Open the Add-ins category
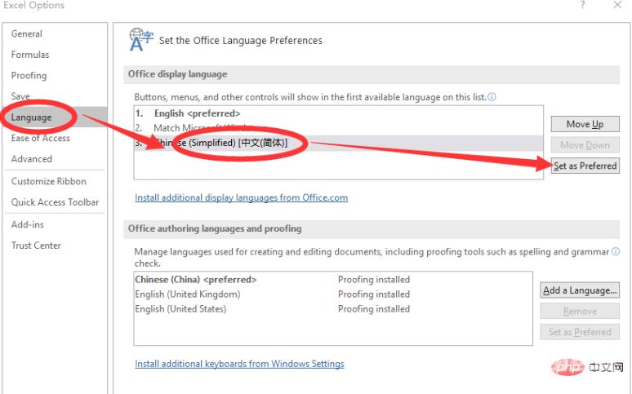This screenshot has height=394, width=632. [x=28, y=224]
